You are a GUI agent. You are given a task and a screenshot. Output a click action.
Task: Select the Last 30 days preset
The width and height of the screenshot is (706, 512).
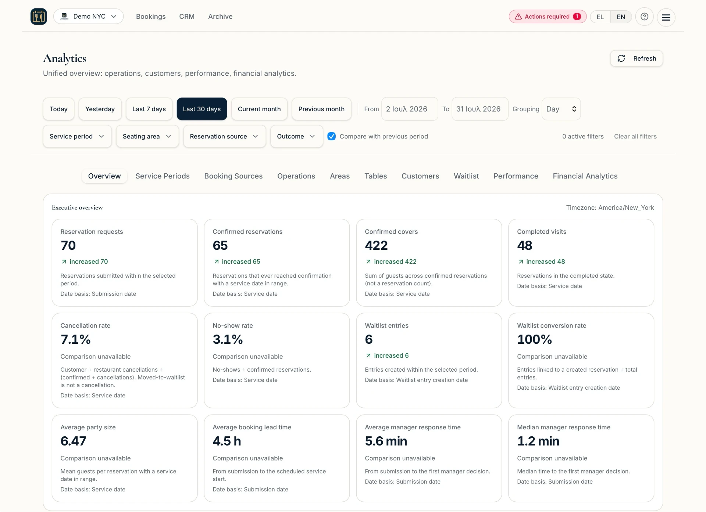[202, 109]
